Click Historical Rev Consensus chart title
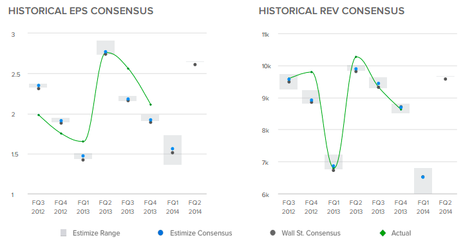 tap(332, 11)
